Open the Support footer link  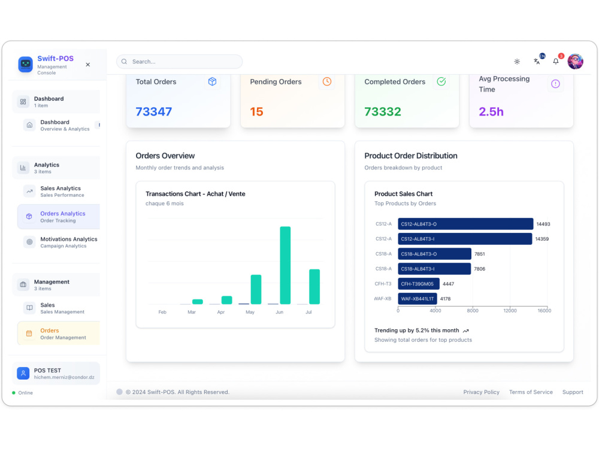pyautogui.click(x=573, y=392)
